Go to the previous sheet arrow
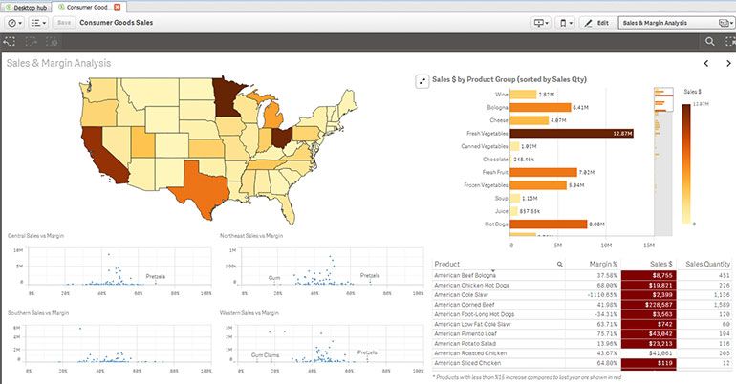Viewport: 736px width, 384px height. click(705, 64)
